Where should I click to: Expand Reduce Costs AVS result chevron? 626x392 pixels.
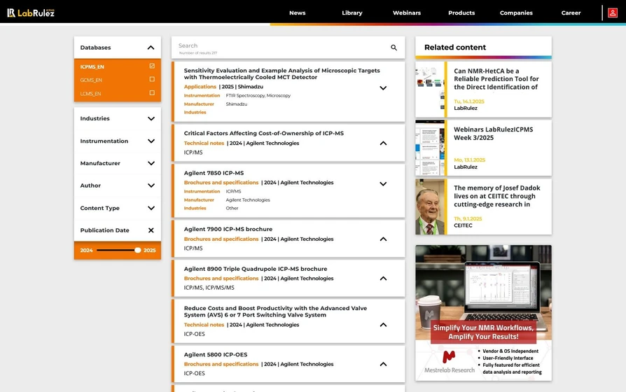point(383,325)
